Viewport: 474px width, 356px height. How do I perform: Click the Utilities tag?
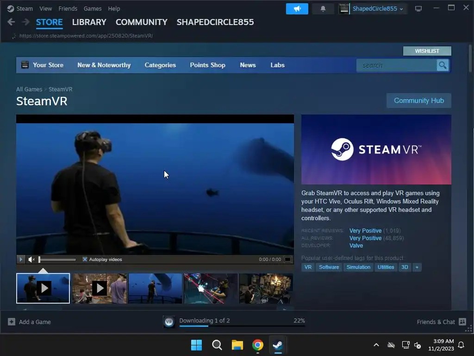pos(386,267)
